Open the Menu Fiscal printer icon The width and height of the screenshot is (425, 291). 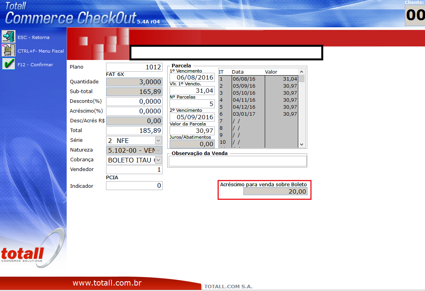pos(8,50)
